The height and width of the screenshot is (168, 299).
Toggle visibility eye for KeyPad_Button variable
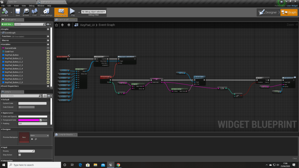[48, 55]
